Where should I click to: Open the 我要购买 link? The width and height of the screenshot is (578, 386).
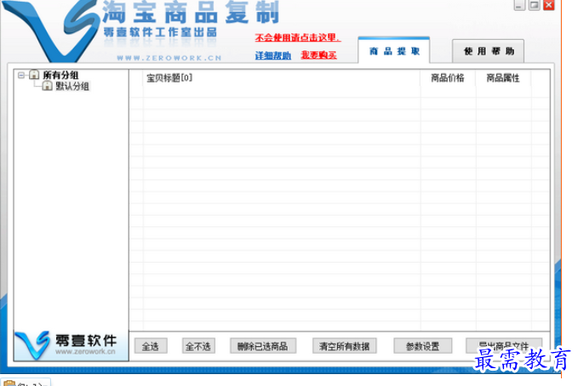(x=319, y=55)
